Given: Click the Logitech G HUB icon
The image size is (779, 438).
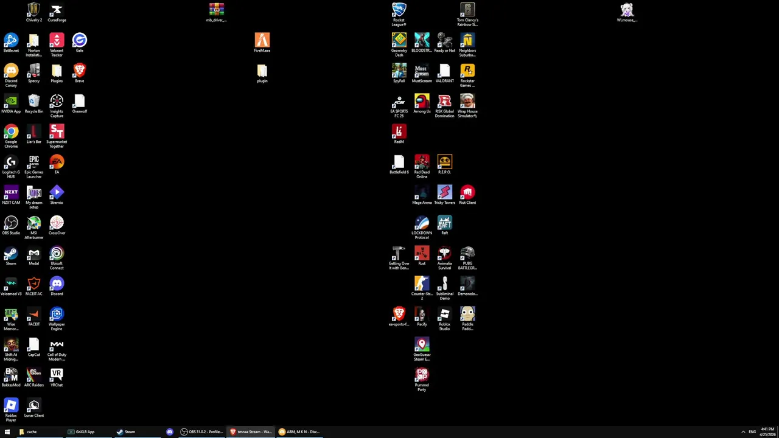Looking at the screenshot, I should 11,166.
